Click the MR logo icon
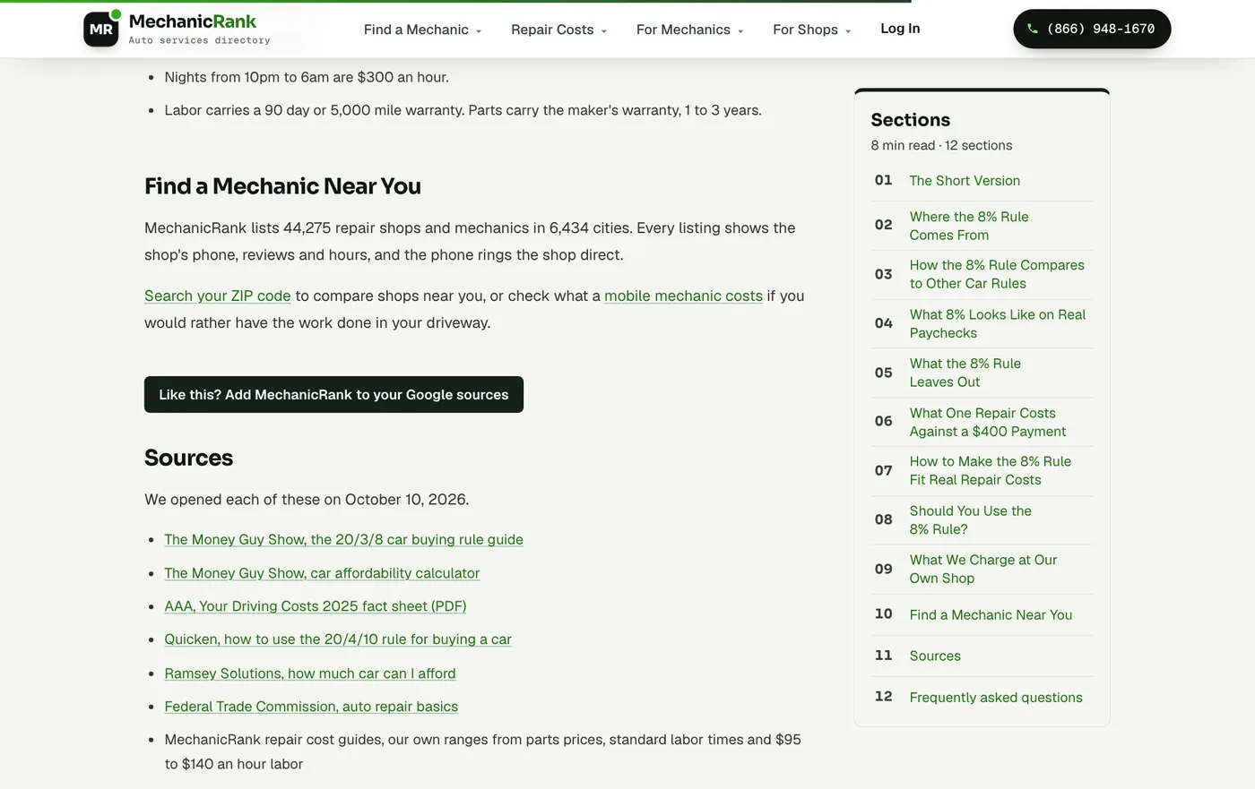The height and width of the screenshot is (789, 1255). [101, 29]
